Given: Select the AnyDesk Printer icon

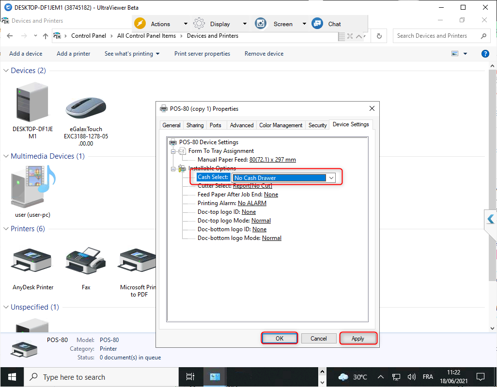Looking at the screenshot, I should (x=31, y=260).
